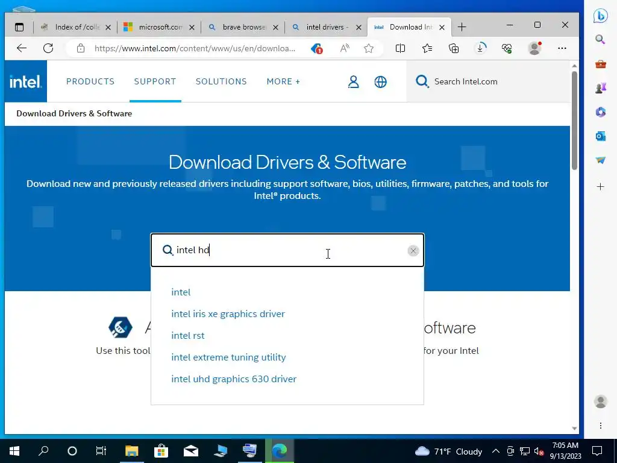Image resolution: width=617 pixels, height=463 pixels.
Task: Add this page to favorites
Action: [369, 48]
